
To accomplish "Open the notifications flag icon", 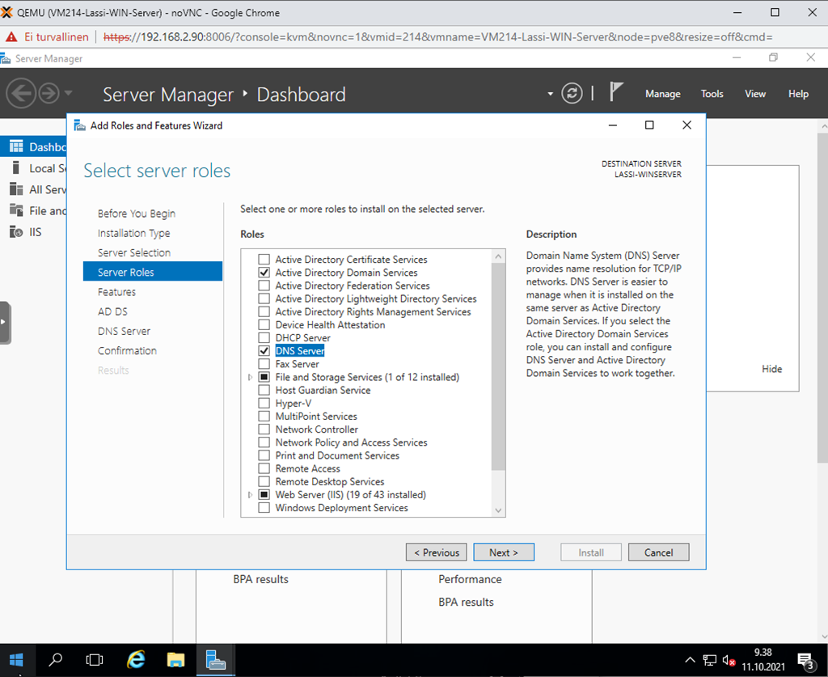I will (615, 92).
